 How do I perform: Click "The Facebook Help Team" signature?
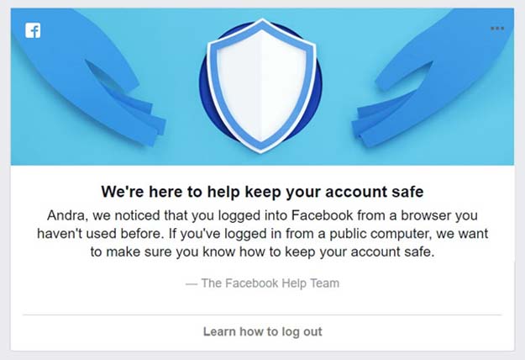coord(270,283)
